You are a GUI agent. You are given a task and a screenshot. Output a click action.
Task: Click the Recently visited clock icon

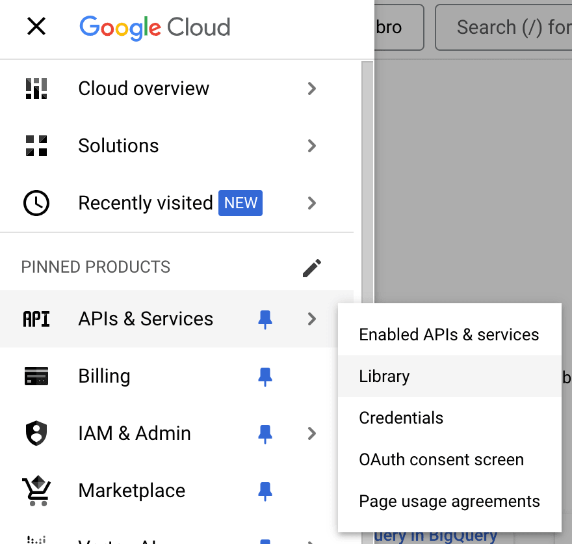(36, 203)
